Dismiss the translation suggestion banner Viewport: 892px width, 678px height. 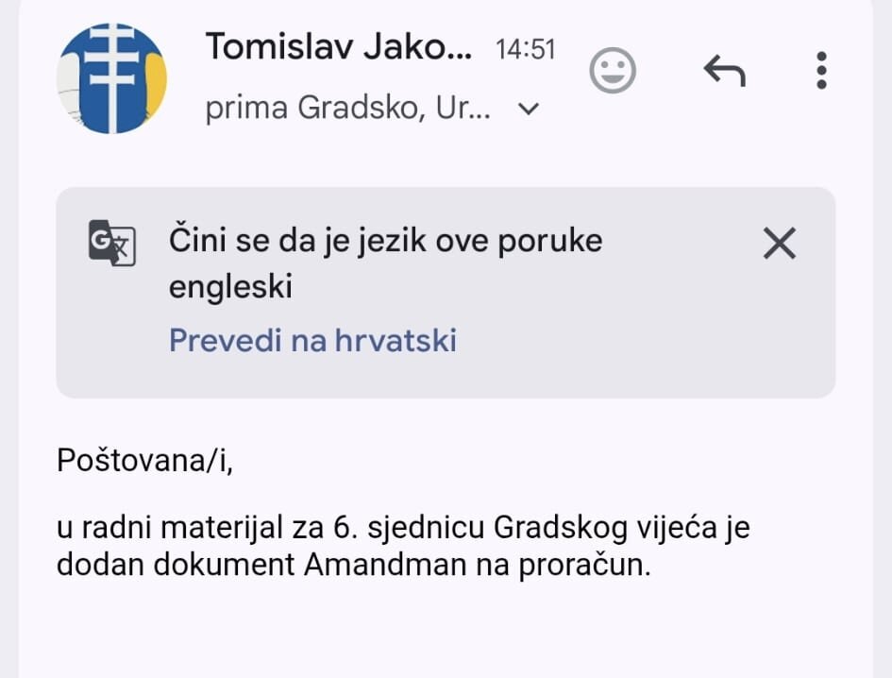click(779, 245)
